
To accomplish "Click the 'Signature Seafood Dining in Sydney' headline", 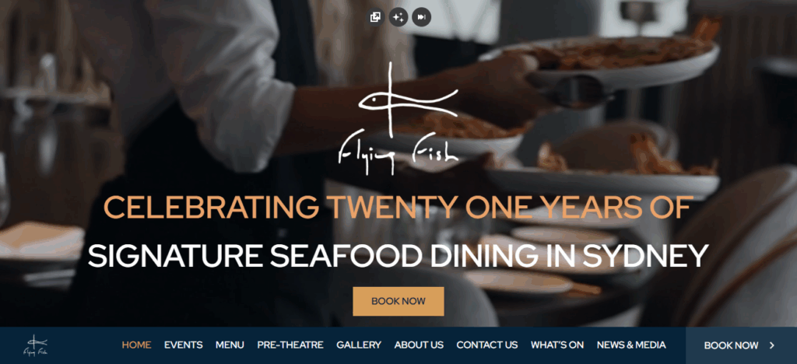I will [x=398, y=256].
